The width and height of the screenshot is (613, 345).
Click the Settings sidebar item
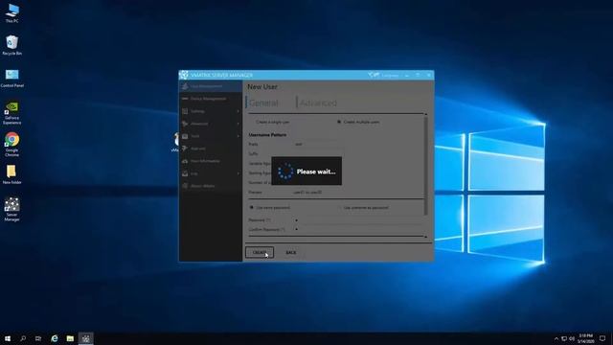pyautogui.click(x=211, y=111)
